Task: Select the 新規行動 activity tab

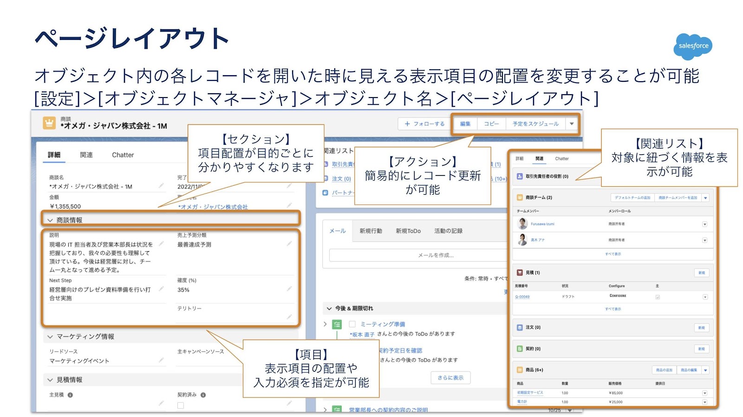Action: (371, 231)
